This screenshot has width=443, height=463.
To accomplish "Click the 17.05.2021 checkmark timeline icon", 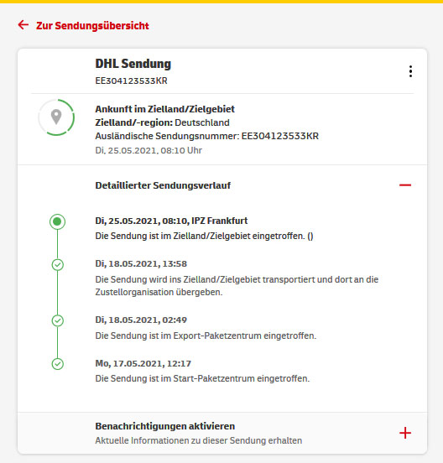I will click(58, 364).
